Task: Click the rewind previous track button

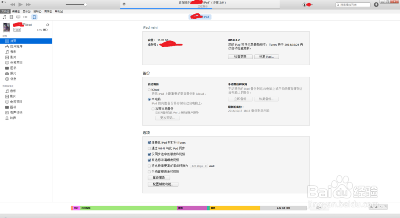Action: pyautogui.click(x=12, y=4)
